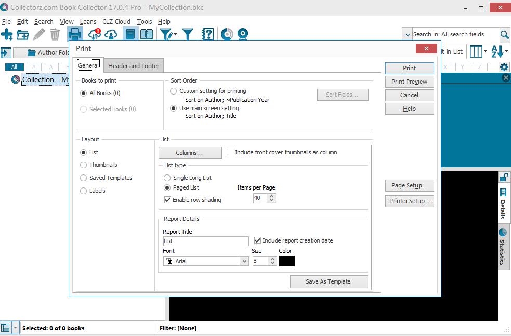Switch to the Header and Footer tab
This screenshot has height=336, width=511.
134,66
